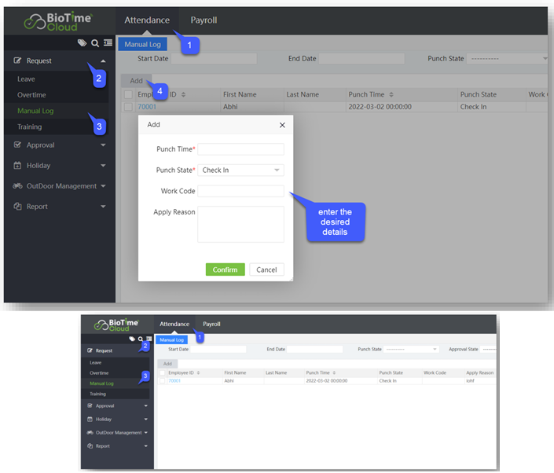Click the OutDoor Management bike icon in the upper sidebar
The width and height of the screenshot is (554, 473).
point(18,186)
